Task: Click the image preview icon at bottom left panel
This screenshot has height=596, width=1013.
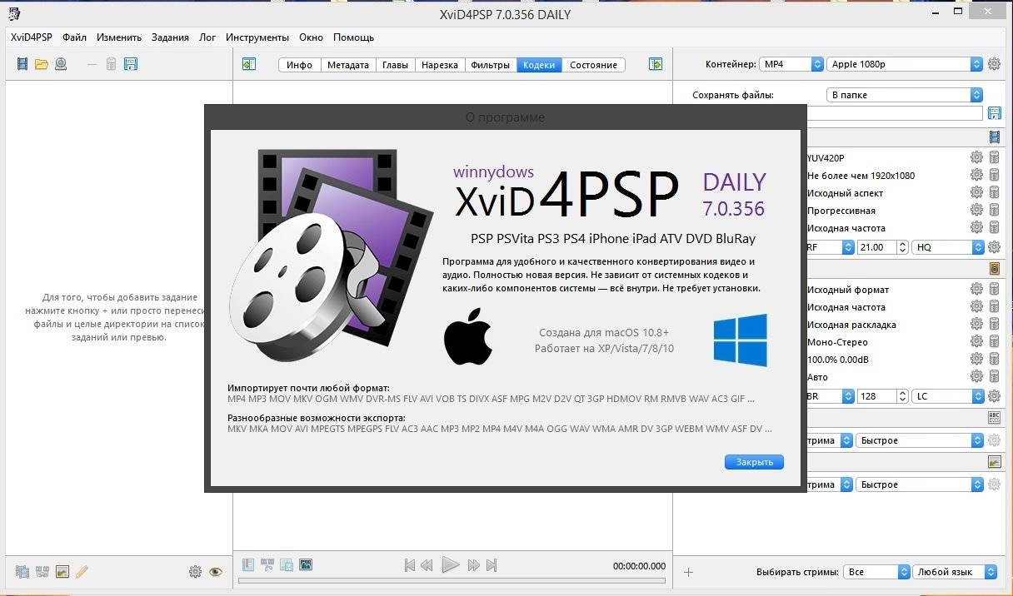Action: pos(62,572)
